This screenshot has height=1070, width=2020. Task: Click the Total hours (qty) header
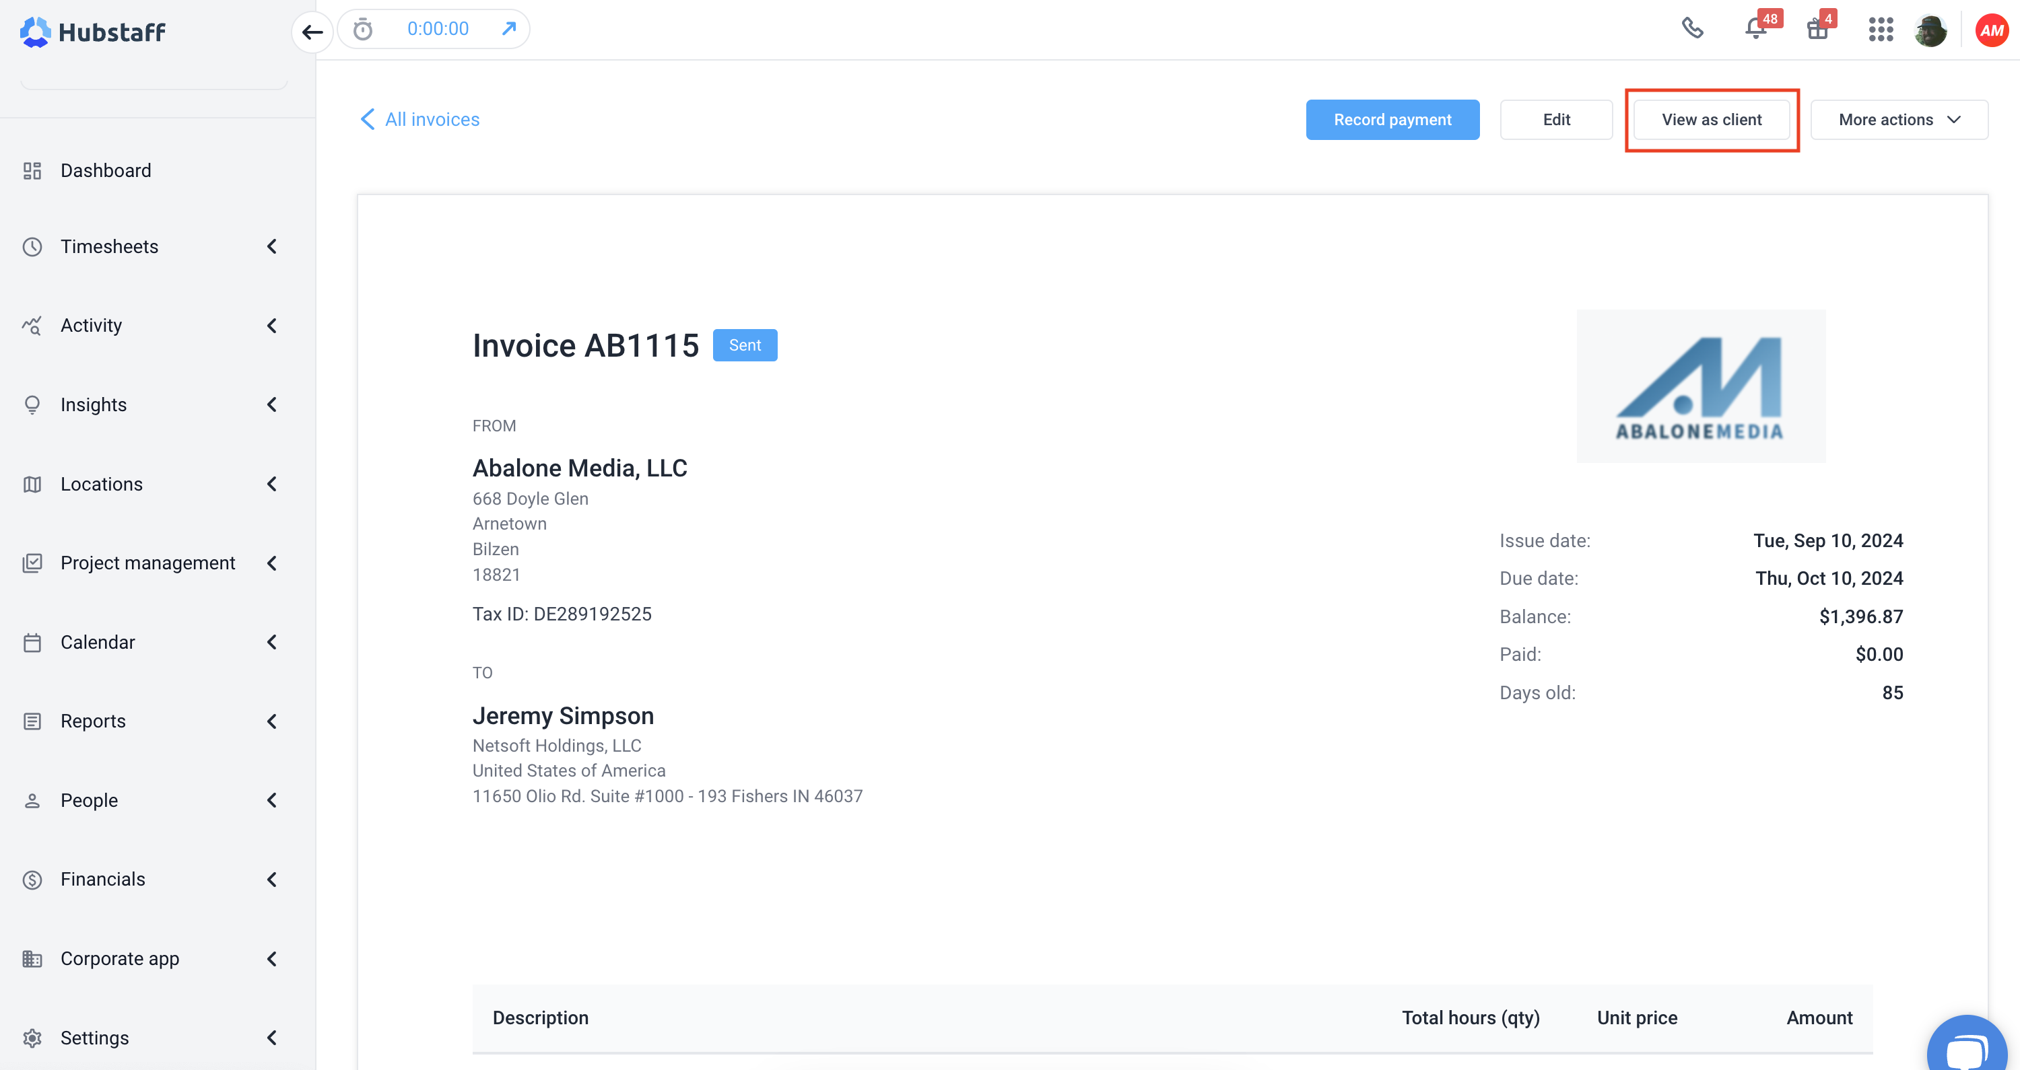[1471, 1018]
